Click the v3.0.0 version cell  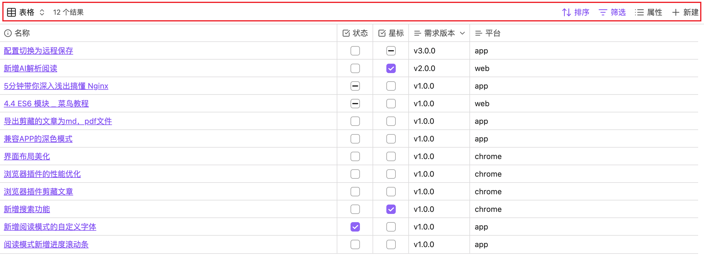[424, 51]
